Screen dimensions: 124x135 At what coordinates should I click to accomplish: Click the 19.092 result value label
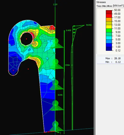point(89,25)
